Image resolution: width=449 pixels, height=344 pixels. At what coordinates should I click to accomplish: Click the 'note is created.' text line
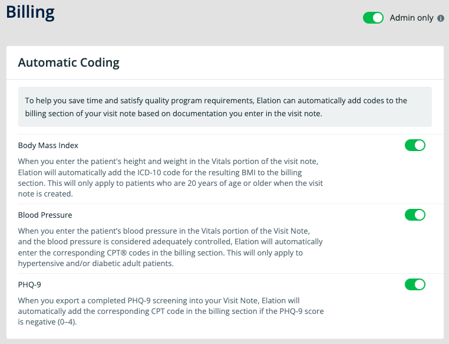pyautogui.click(x=45, y=194)
